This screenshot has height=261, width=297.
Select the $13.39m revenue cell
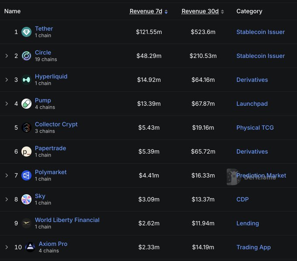pyautogui.click(x=149, y=104)
